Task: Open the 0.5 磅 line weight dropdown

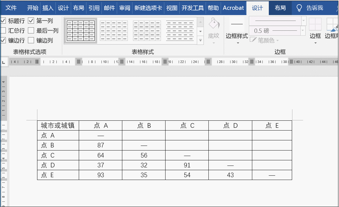Action: (x=303, y=30)
